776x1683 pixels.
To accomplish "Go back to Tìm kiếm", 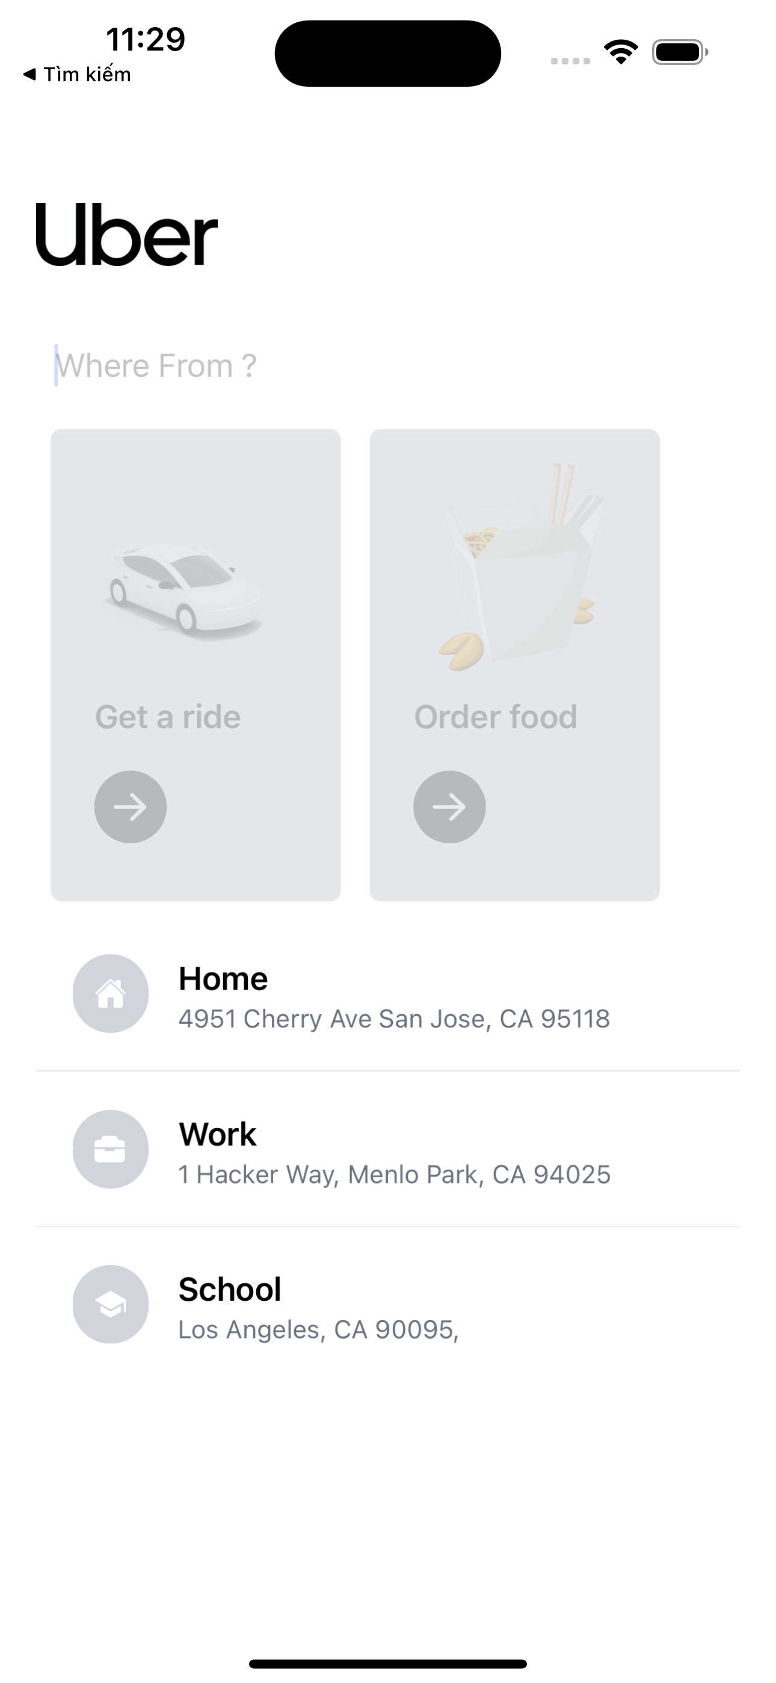I will (77, 75).
